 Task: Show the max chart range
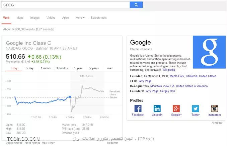click(110, 68)
